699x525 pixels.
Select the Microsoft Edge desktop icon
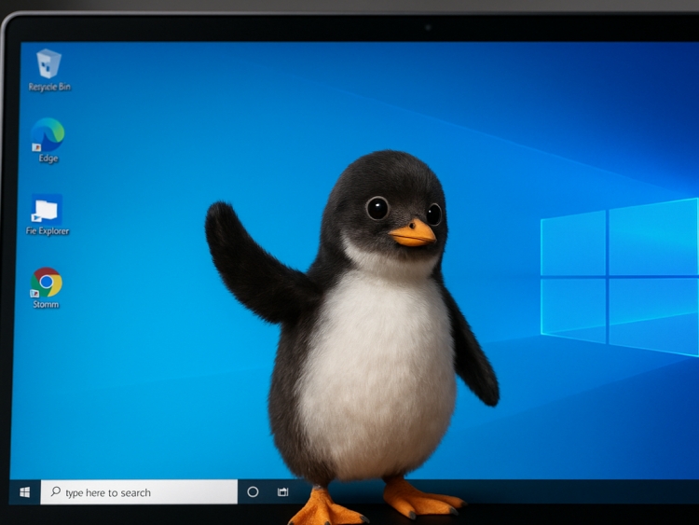point(48,134)
